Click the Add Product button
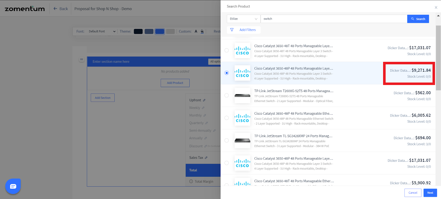The width and height of the screenshot is (441, 199). 175,83
